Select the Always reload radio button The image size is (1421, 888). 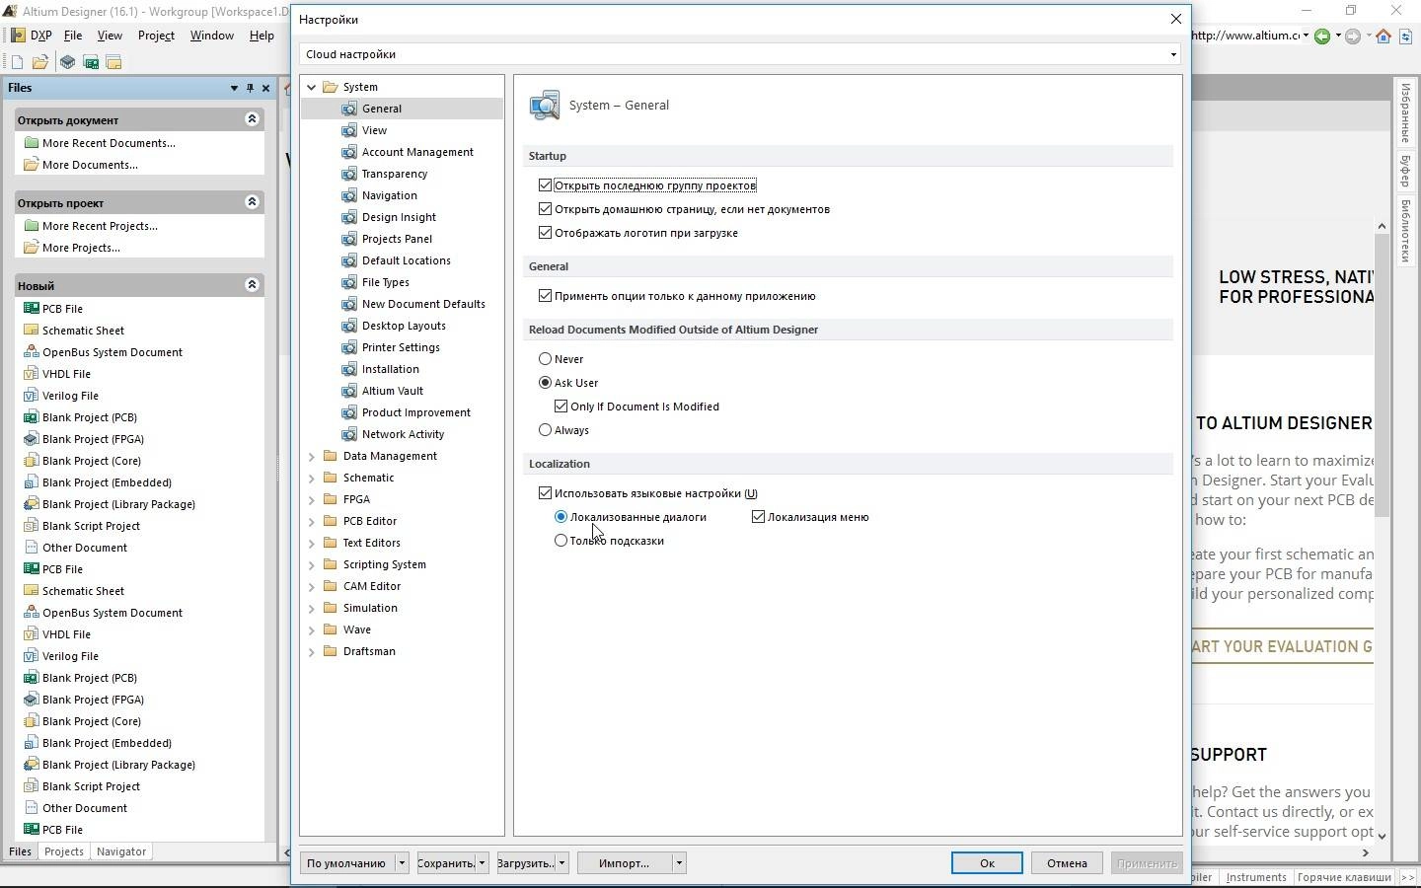click(545, 430)
